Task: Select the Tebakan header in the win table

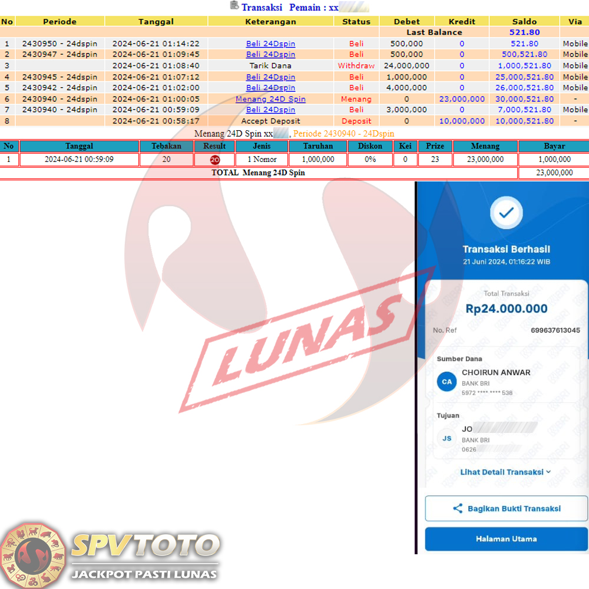Action: click(x=166, y=146)
